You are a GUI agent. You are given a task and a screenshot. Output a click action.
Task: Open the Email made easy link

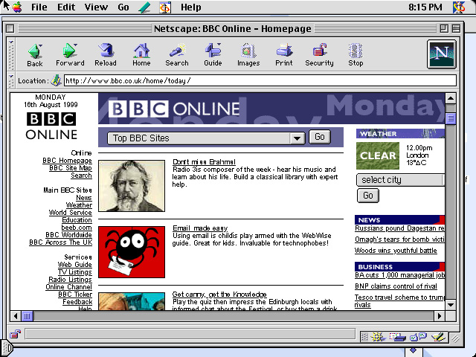[x=200, y=228]
